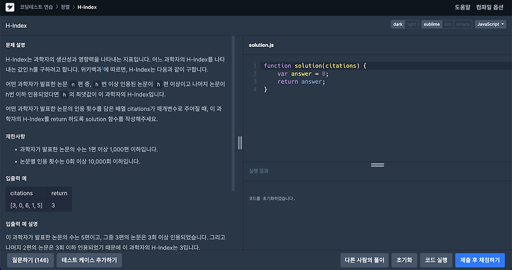Click the 코드를 초기화하였습니다 message

pyautogui.click(x=272, y=198)
